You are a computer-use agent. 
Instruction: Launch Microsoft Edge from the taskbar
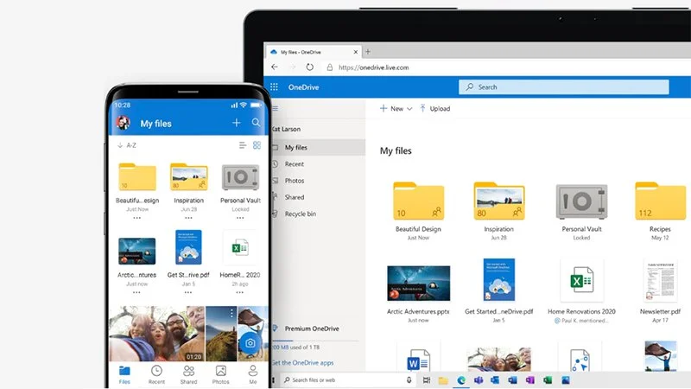point(461,379)
